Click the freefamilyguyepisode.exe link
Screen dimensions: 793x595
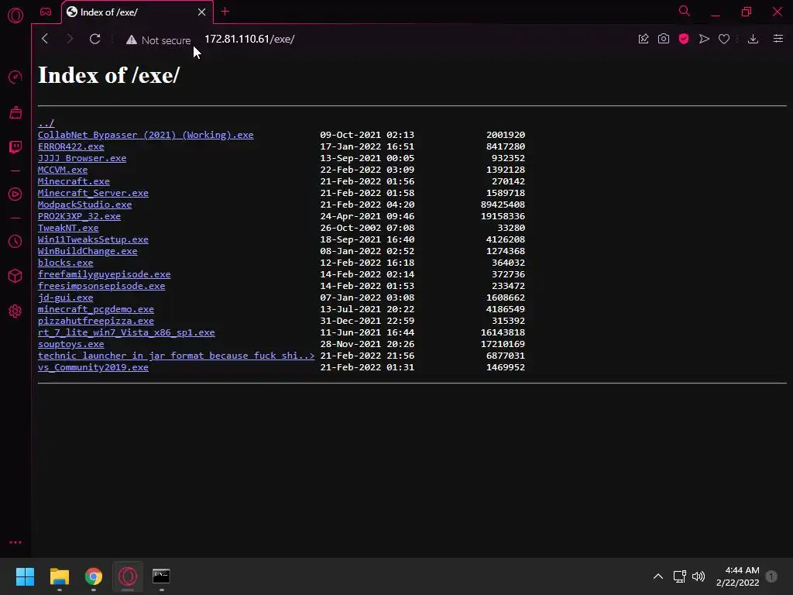tap(105, 275)
